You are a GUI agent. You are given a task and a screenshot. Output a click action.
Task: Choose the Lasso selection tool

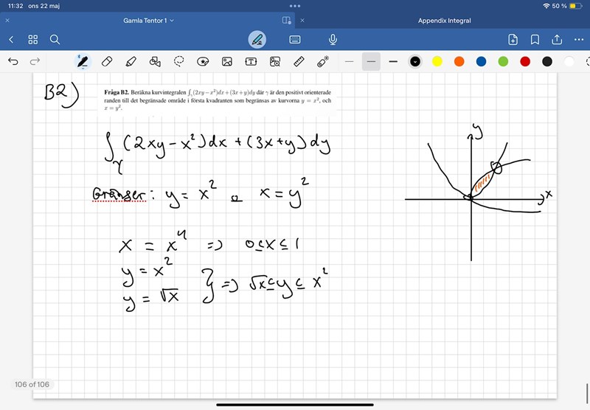[x=178, y=61]
